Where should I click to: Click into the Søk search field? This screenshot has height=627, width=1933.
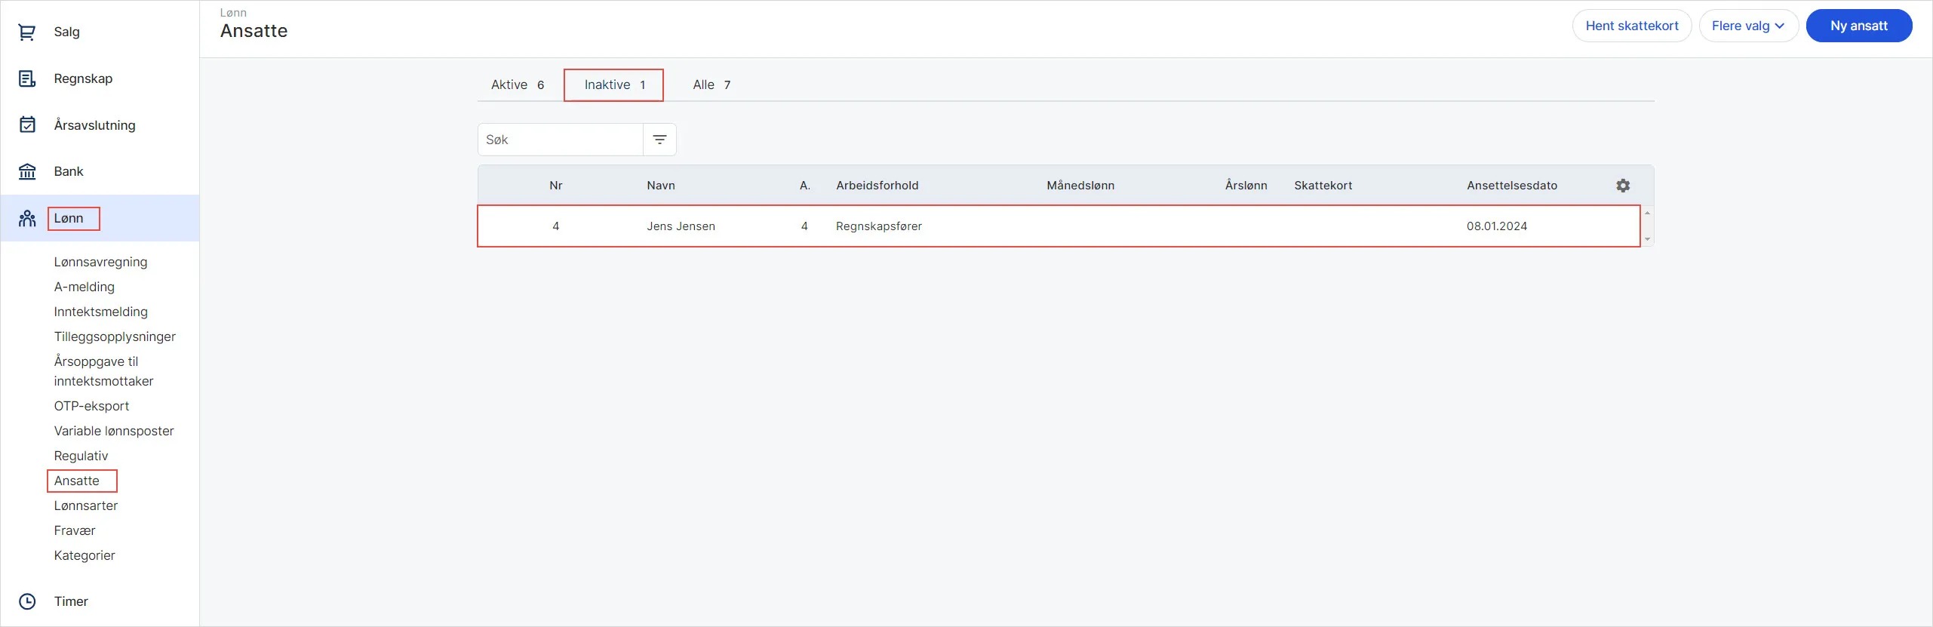(560, 140)
